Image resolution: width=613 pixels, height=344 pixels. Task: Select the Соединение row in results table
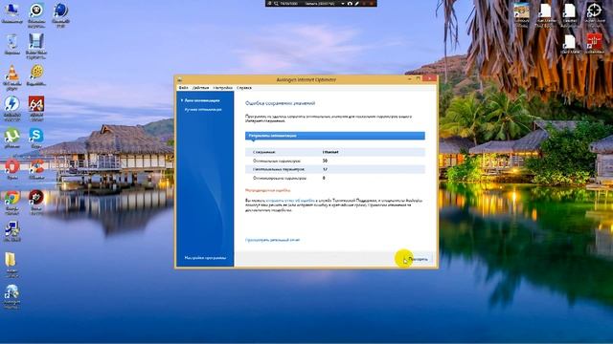point(335,152)
